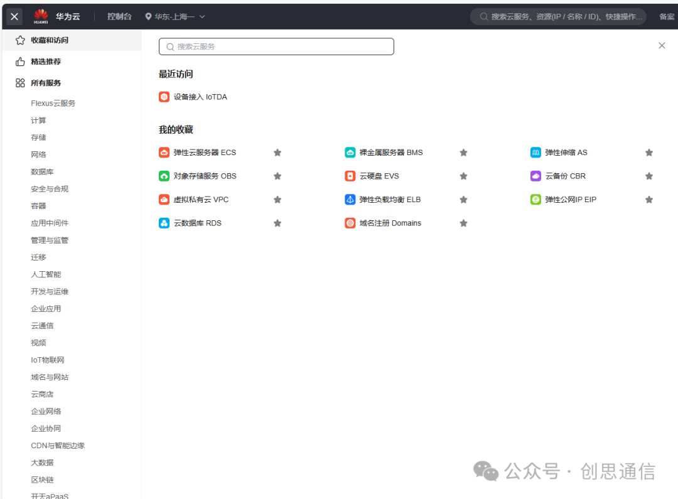Screen dimensions: 678x499
Task: Open 精选推荐 in the sidebar
Action: coord(45,62)
